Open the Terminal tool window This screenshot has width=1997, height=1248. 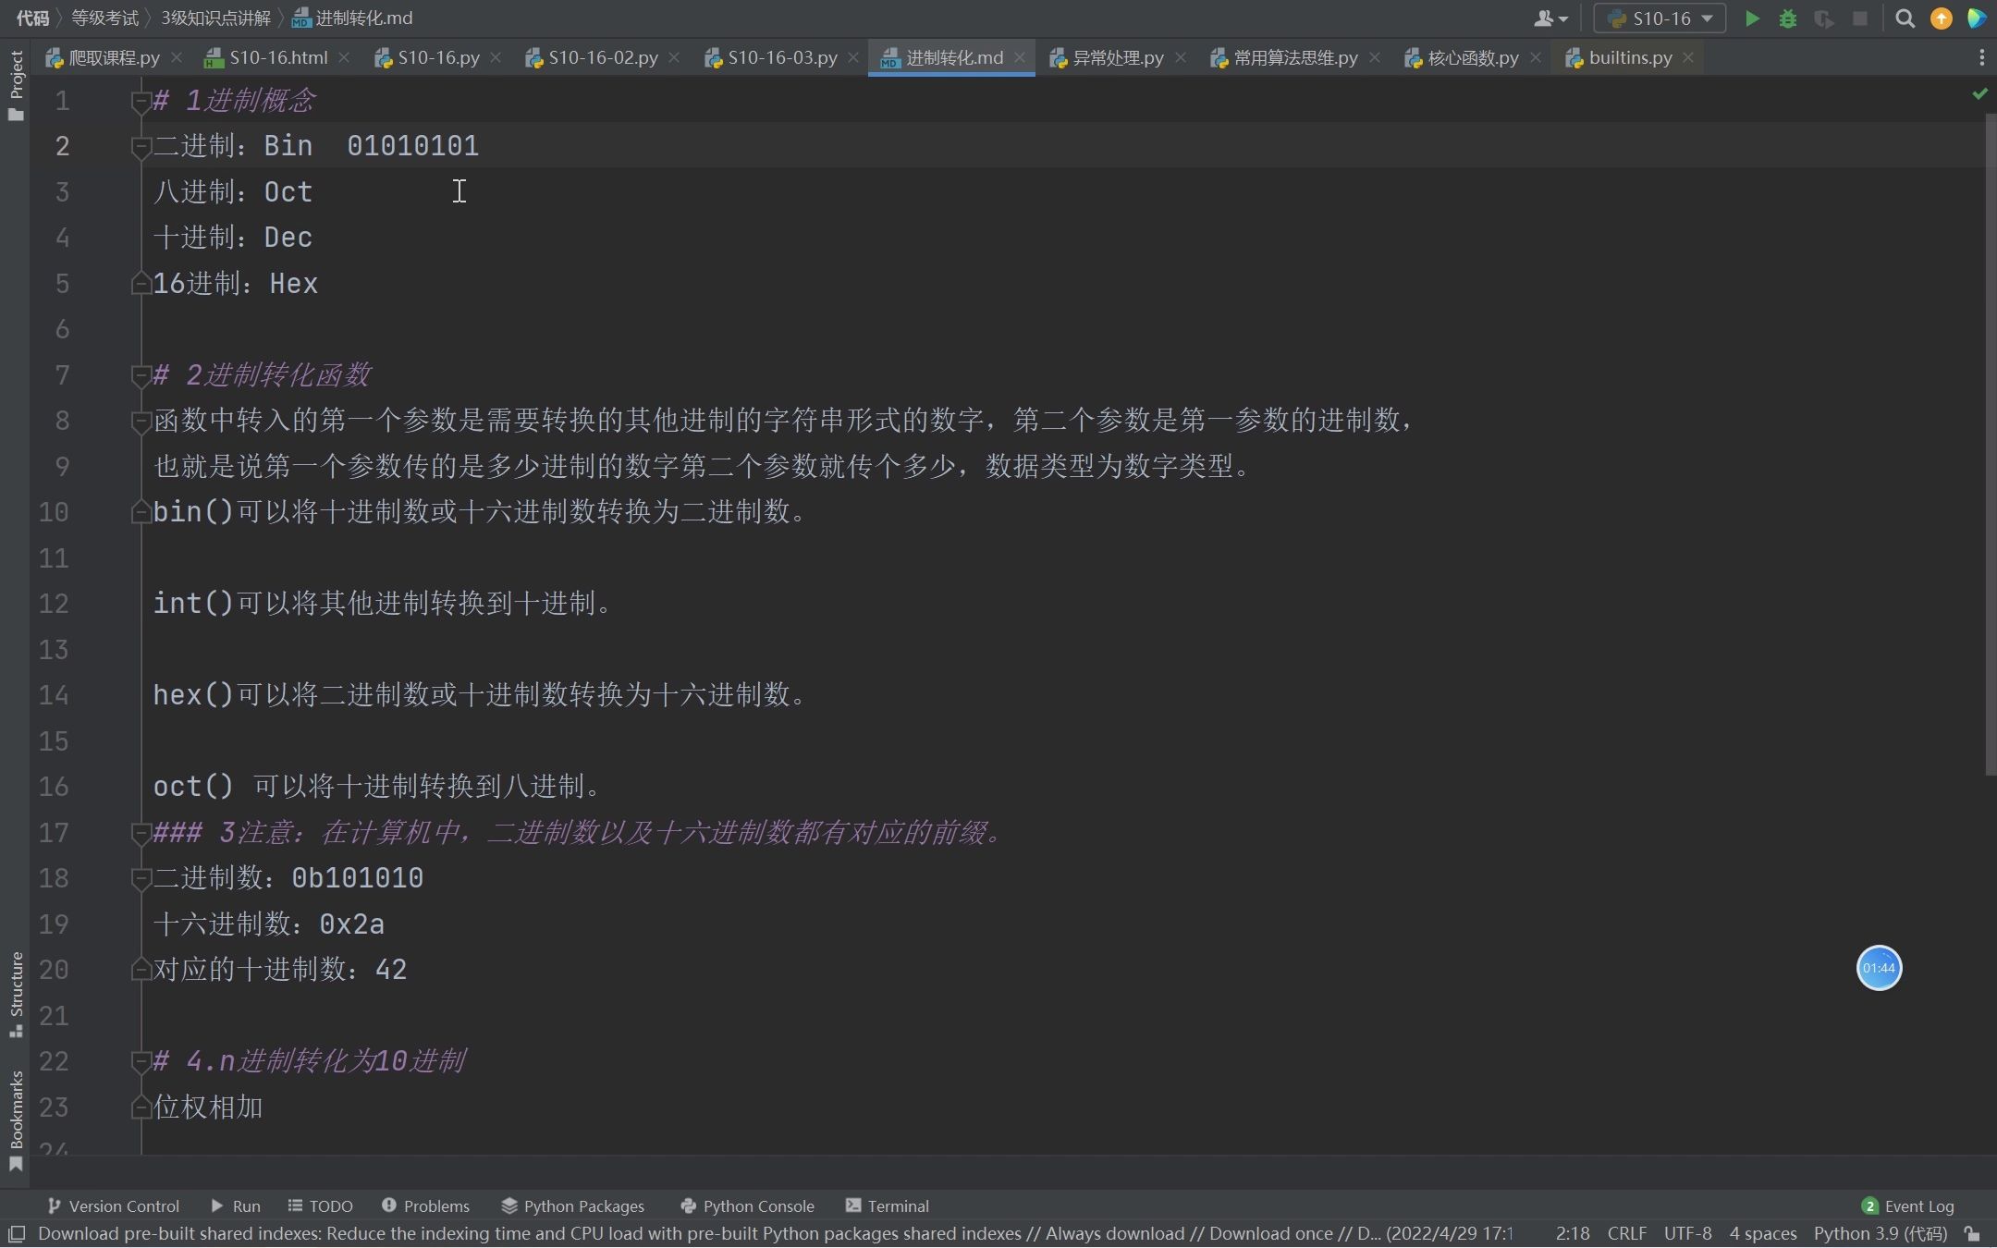click(887, 1205)
